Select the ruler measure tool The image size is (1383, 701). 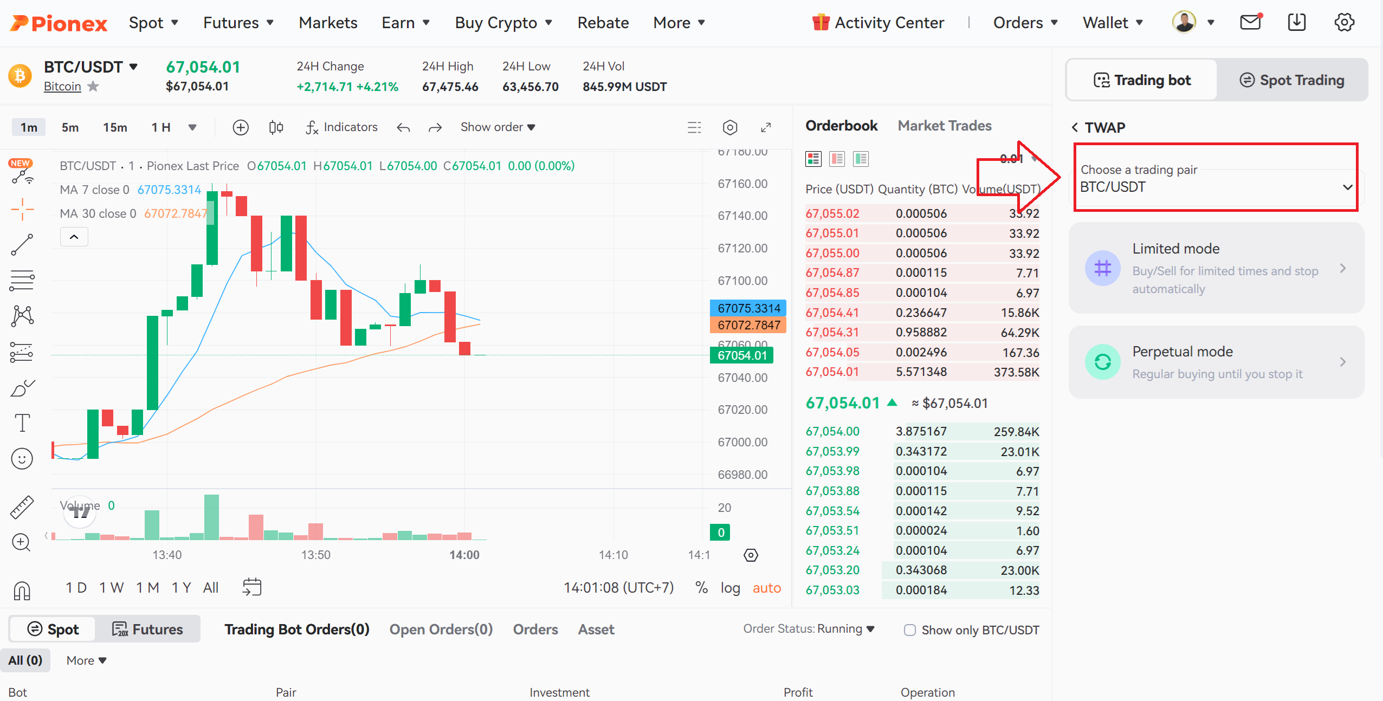tap(22, 507)
